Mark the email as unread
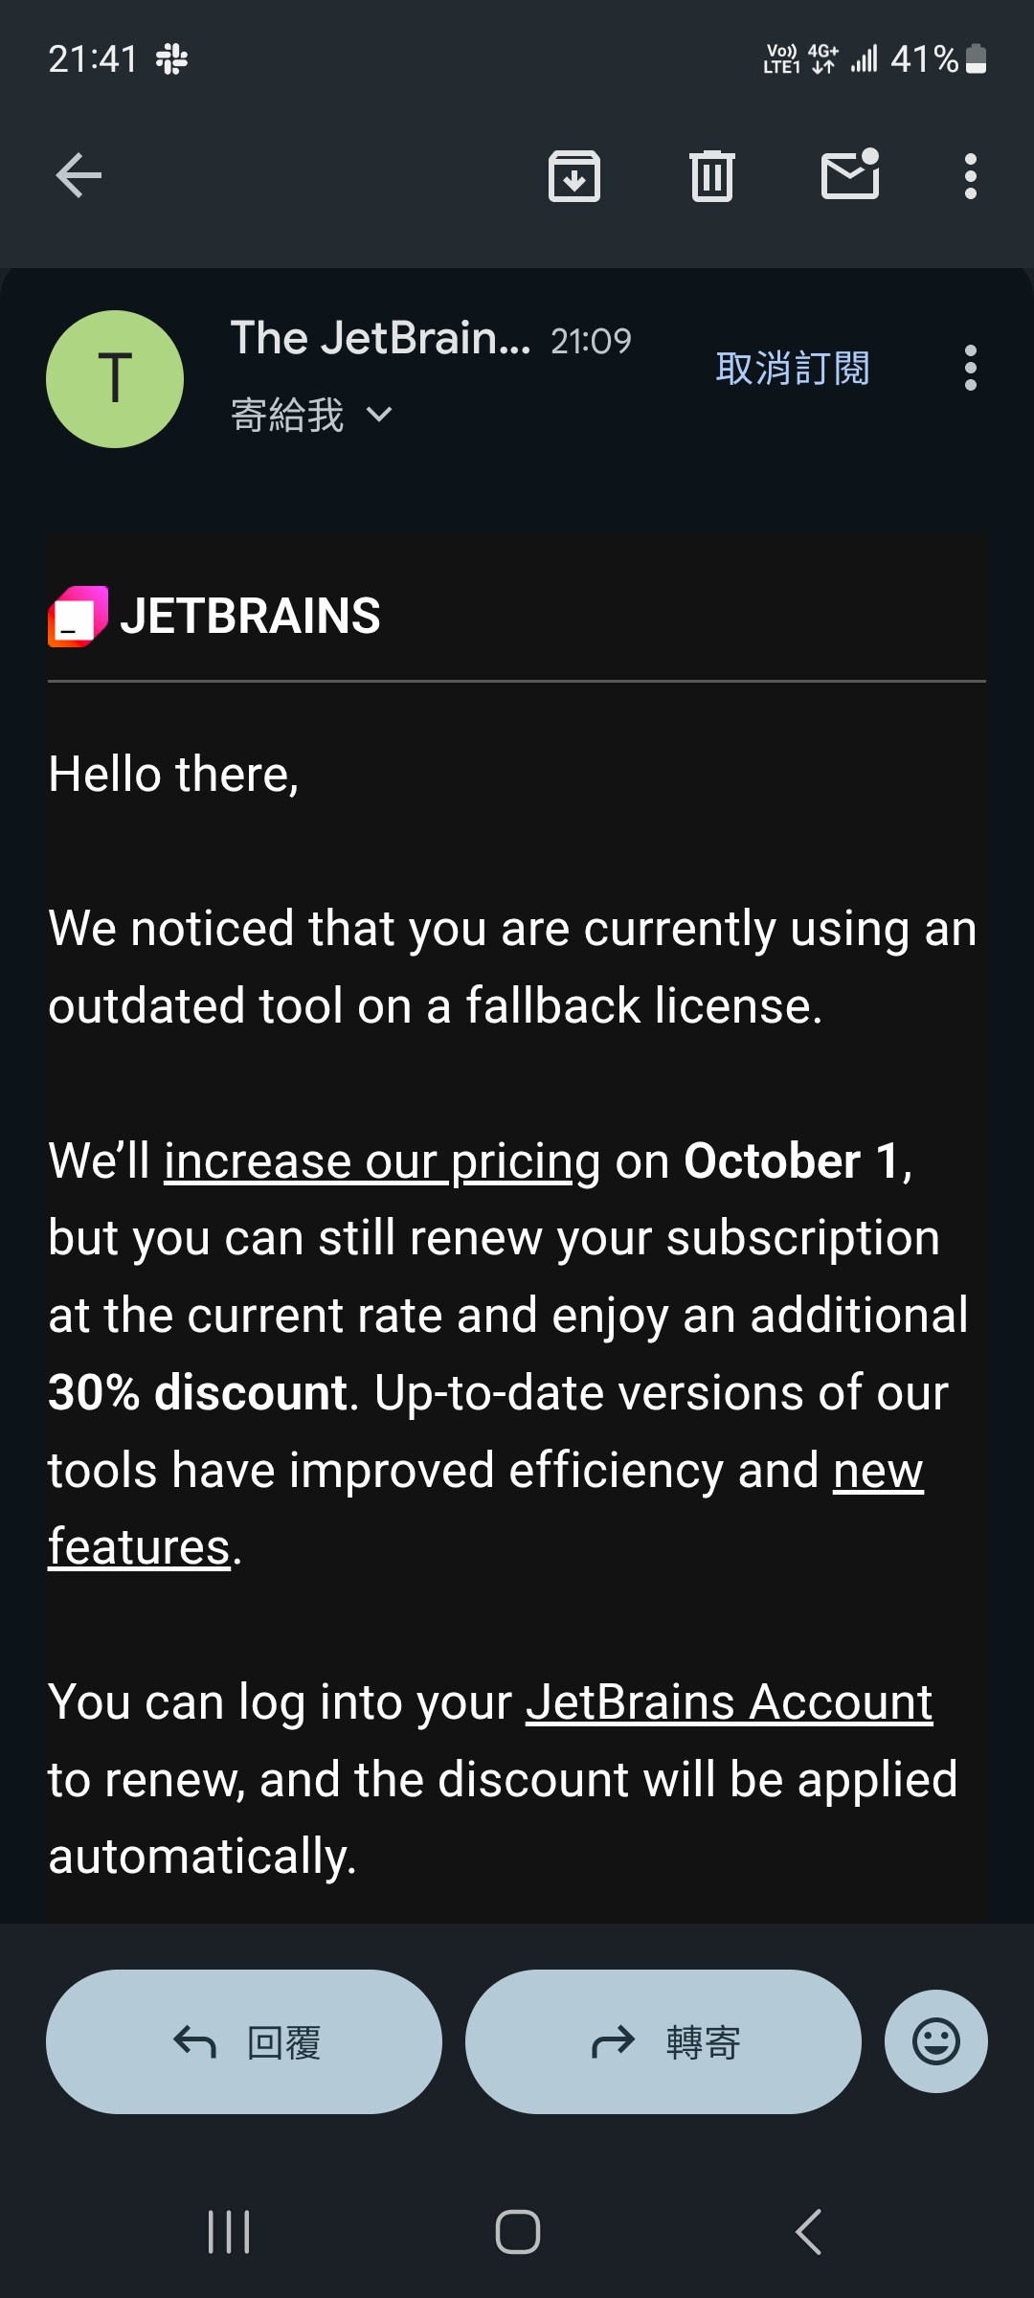 [x=850, y=176]
